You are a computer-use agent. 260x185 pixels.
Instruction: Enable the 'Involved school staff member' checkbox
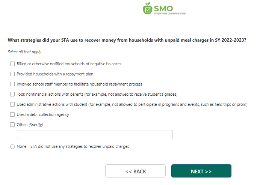click(12, 84)
